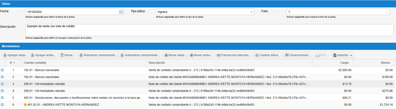This screenshot has width=396, height=109.
Task: Move selected row with Mover abajo
Action: coord(174,55)
